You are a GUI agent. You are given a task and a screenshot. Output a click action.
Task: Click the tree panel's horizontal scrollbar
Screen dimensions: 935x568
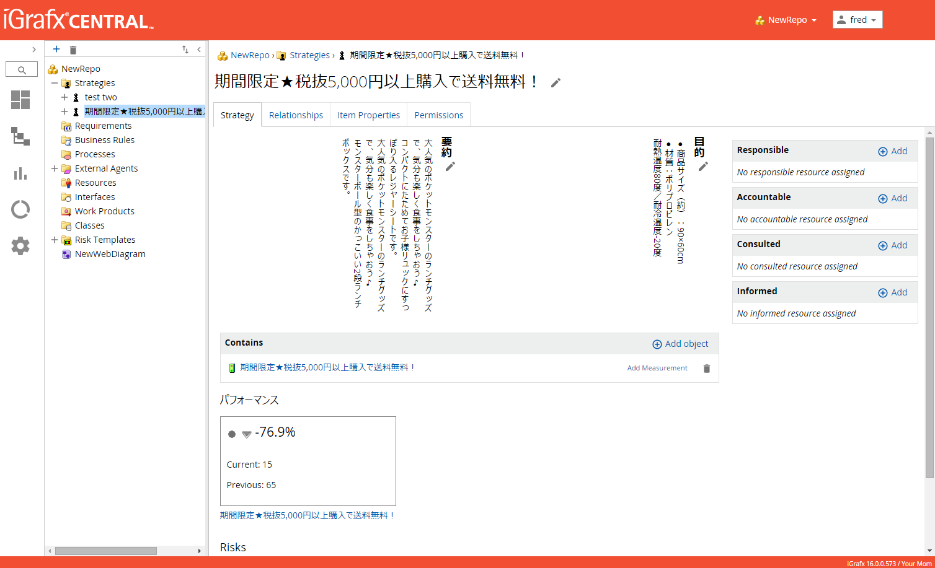(x=105, y=551)
